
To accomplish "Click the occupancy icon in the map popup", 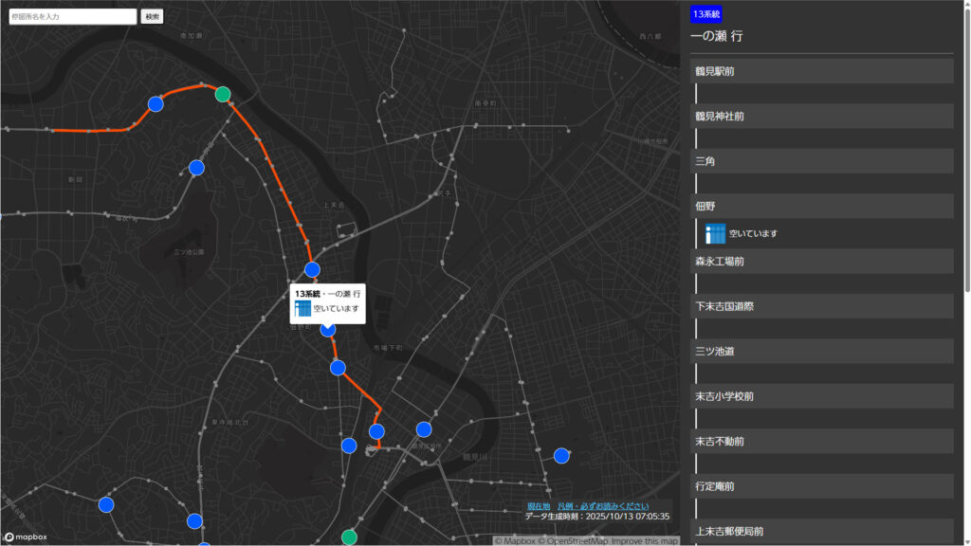I will coord(302,309).
